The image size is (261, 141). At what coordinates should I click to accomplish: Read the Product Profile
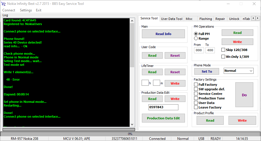pos(210,120)
